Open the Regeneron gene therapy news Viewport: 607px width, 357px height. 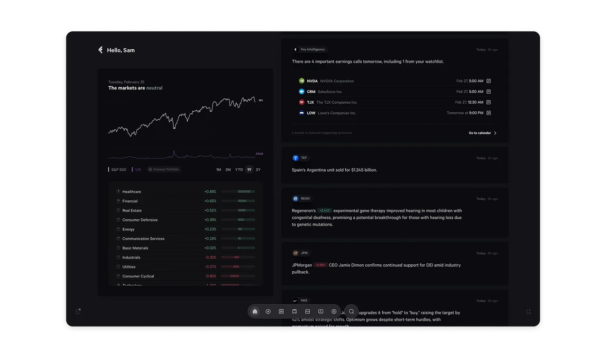tap(395, 213)
